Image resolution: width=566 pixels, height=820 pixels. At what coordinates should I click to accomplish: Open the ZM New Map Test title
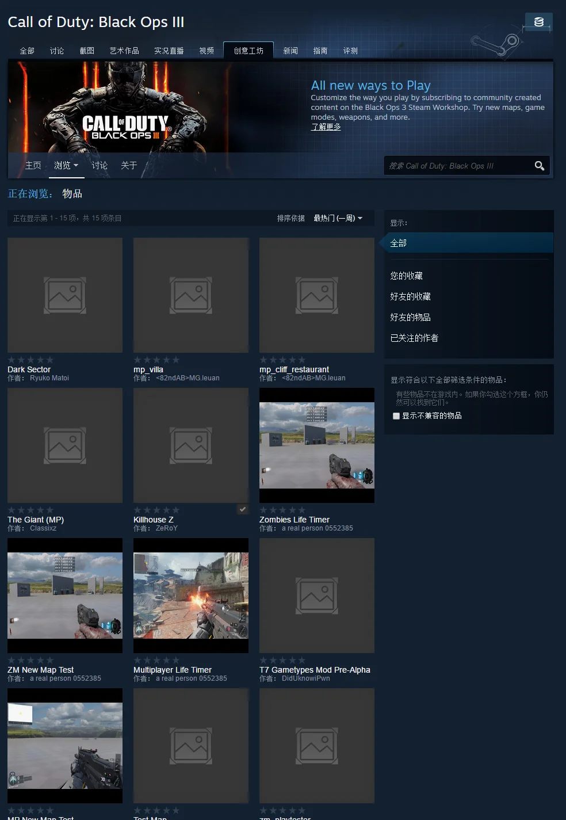pos(40,670)
